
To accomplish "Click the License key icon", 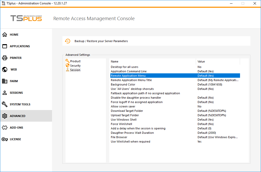I will tap(5, 139).
